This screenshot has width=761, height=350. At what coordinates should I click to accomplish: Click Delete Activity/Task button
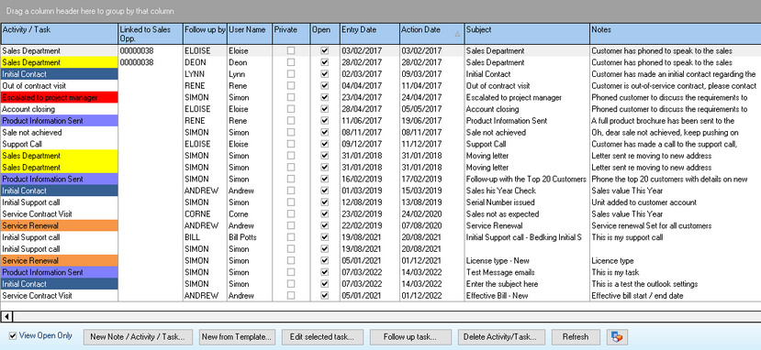[x=500, y=337]
